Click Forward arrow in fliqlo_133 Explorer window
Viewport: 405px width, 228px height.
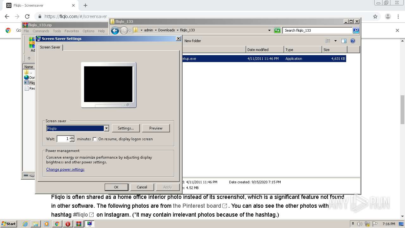click(124, 30)
